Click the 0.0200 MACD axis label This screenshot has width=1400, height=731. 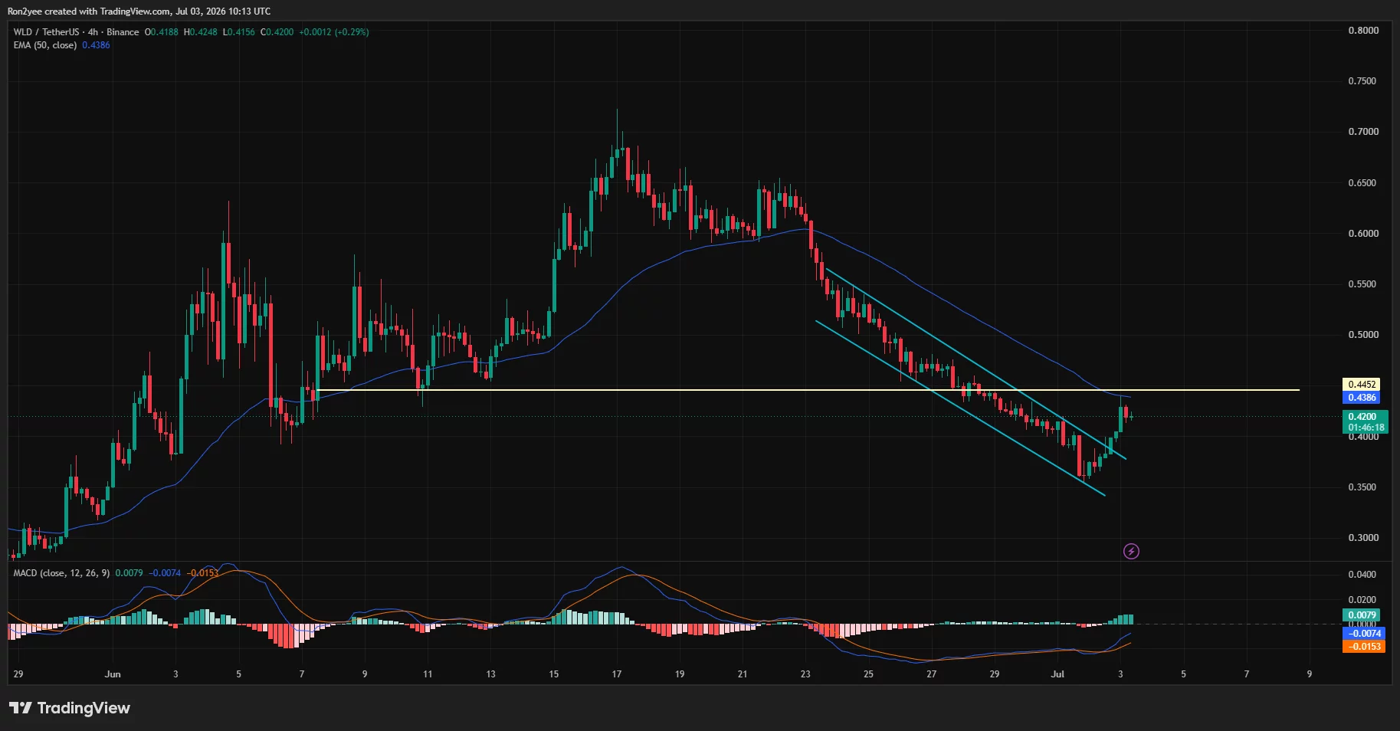tap(1363, 600)
